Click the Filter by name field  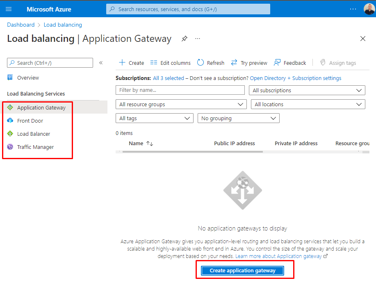[x=180, y=90]
